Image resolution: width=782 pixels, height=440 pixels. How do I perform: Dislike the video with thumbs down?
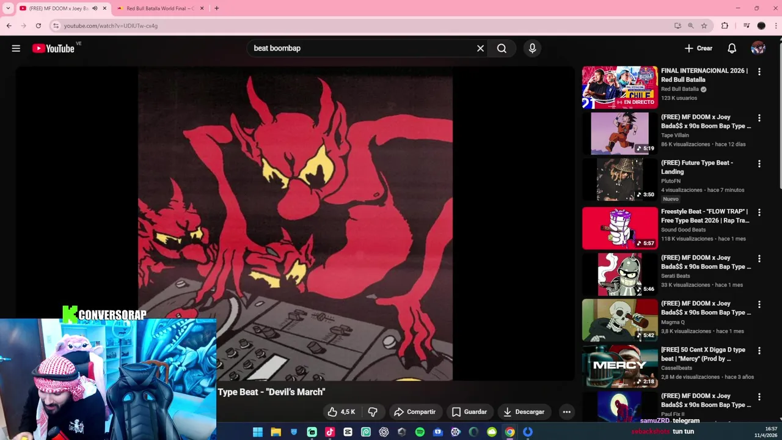click(x=373, y=412)
